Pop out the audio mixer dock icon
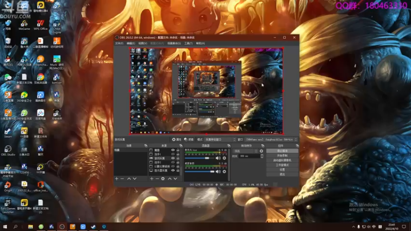Screen dimensions: 411x231 pos(229,146)
